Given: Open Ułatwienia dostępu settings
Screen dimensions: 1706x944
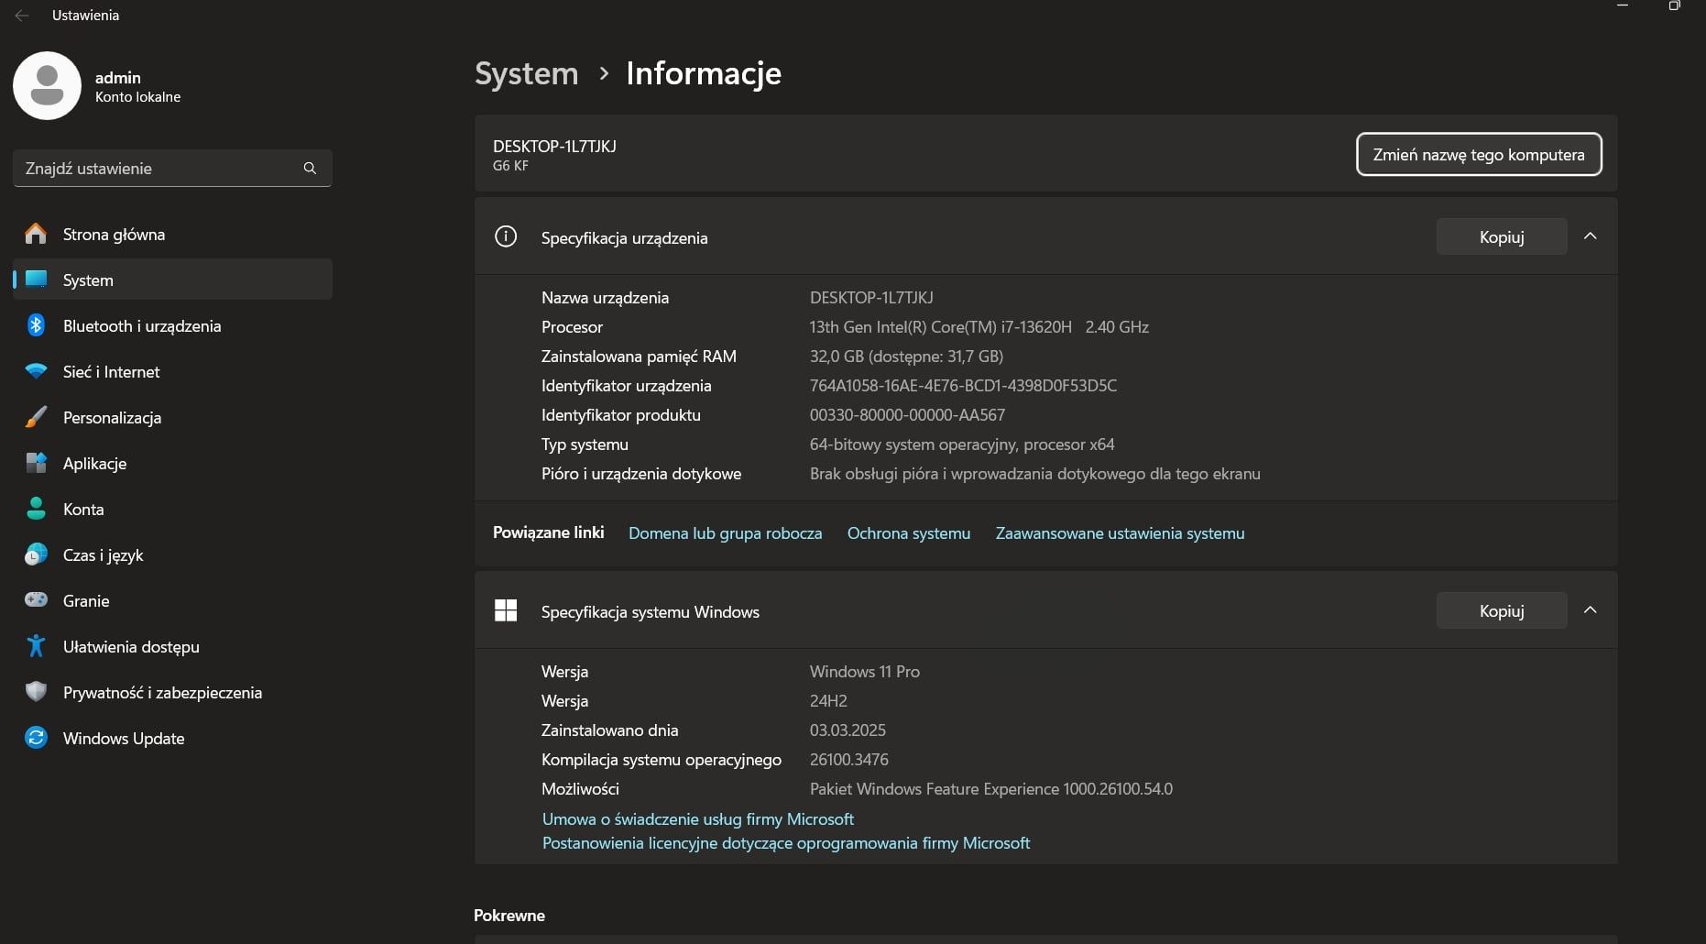Looking at the screenshot, I should [172, 646].
